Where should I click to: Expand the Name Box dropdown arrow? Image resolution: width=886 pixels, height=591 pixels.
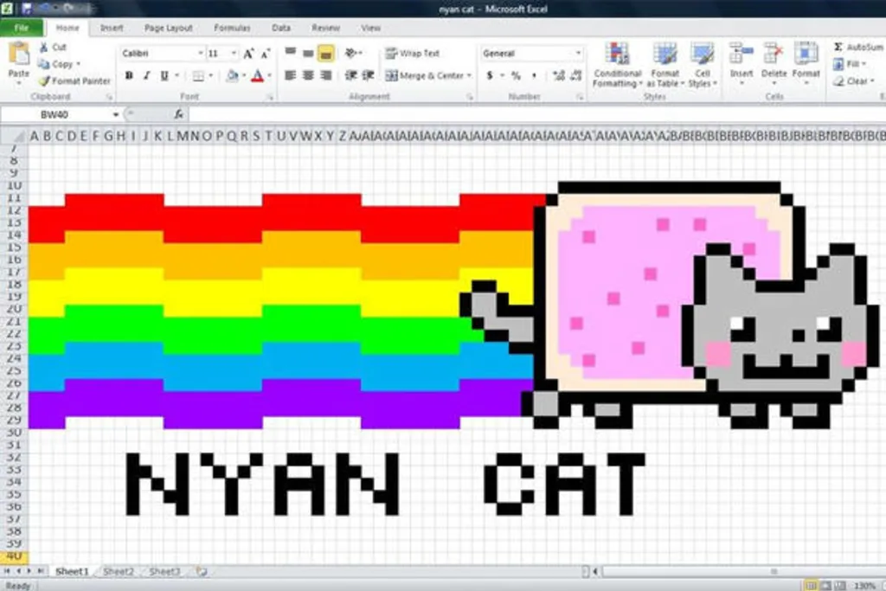pyautogui.click(x=115, y=115)
